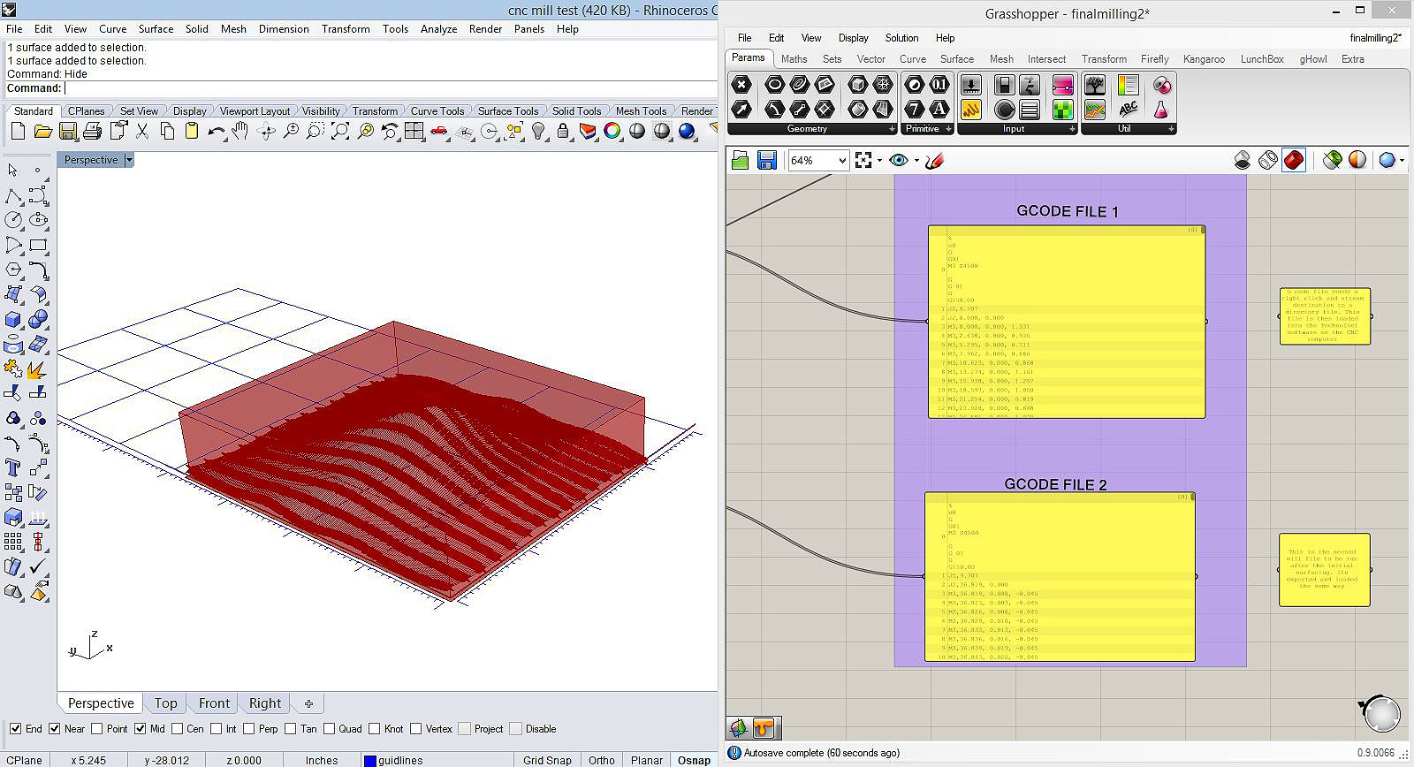
Task: Click the blue guidlines layer color swatch
Action: point(370,760)
